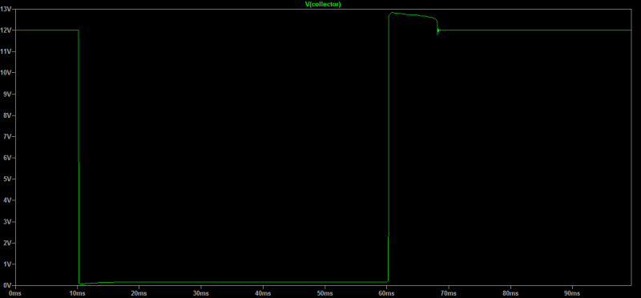This screenshot has width=641, height=298.
Task: Click the voltage overshoot peak near 61ms
Action: point(393,13)
